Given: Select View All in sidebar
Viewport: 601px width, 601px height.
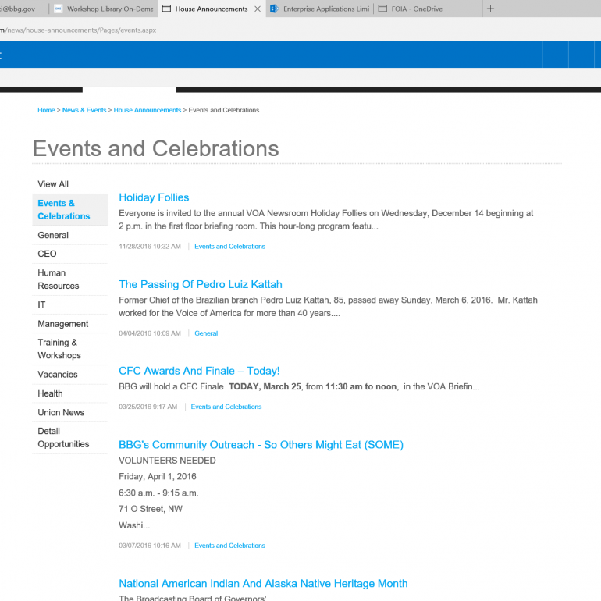Looking at the screenshot, I should [53, 184].
